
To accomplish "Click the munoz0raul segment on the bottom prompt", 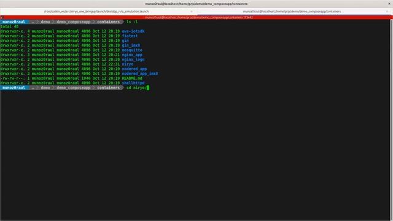I will 14,88.
